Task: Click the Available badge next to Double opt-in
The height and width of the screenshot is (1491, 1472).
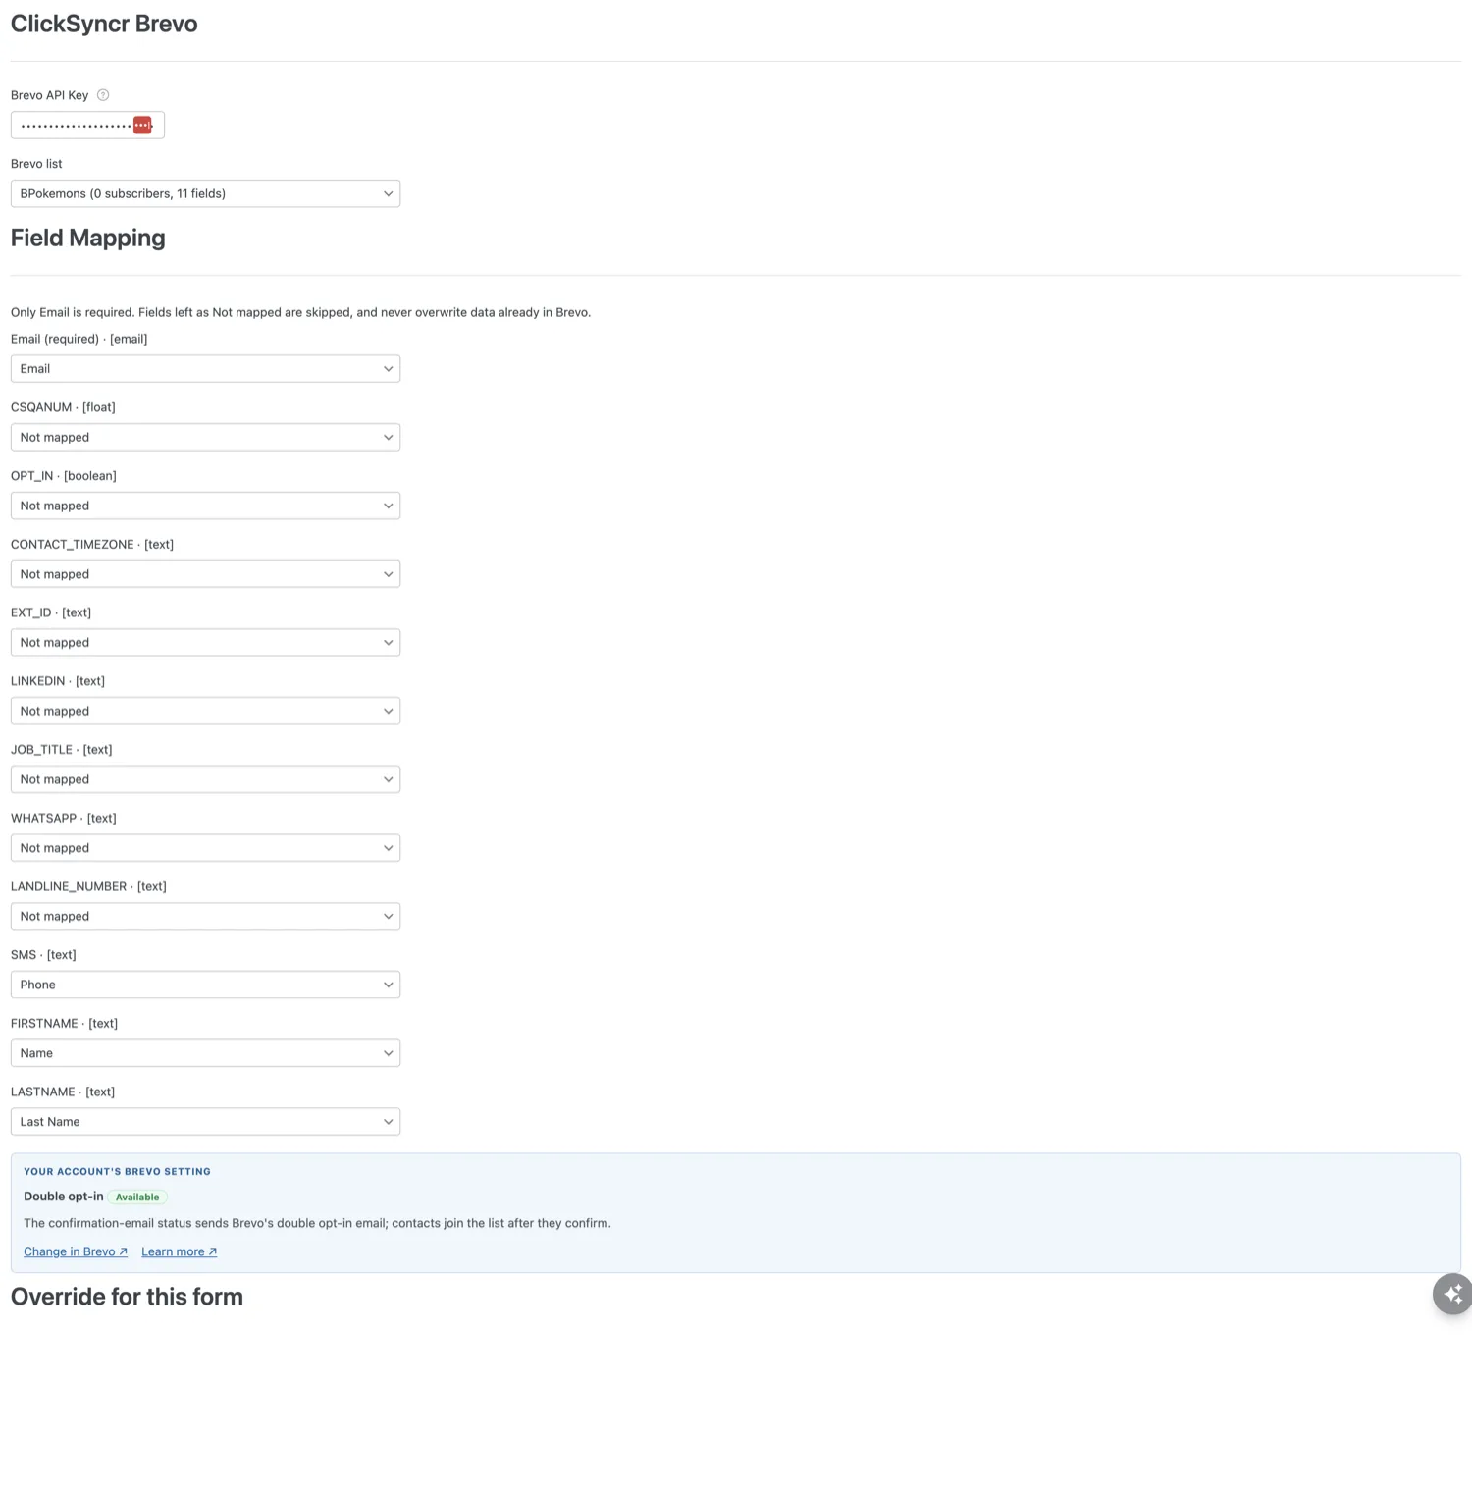Action: (137, 1197)
